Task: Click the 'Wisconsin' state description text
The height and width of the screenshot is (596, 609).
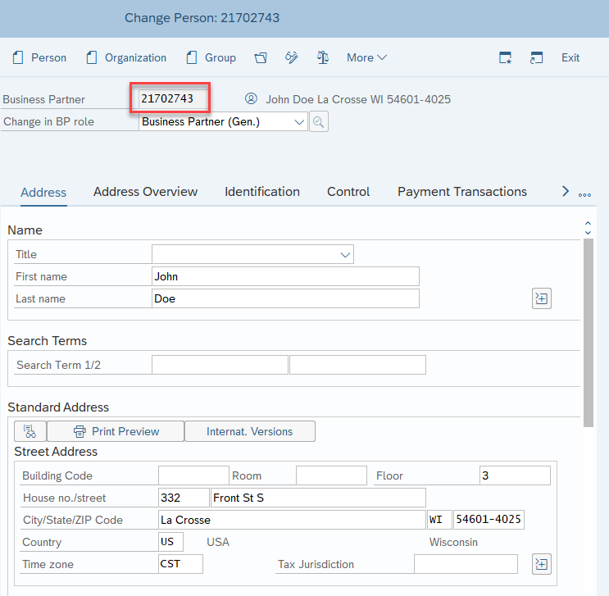Action: [x=453, y=542]
